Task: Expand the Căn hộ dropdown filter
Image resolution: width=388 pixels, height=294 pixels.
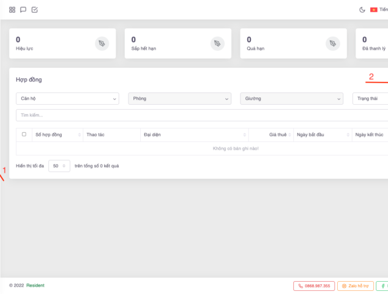Action: tap(67, 99)
